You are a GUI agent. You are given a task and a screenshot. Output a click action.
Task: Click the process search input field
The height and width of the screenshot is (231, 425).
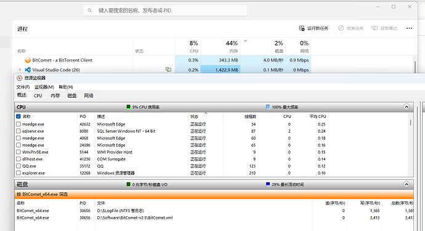point(165,10)
